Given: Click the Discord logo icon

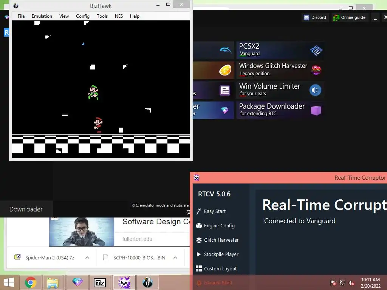Looking at the screenshot, I should click(306, 17).
